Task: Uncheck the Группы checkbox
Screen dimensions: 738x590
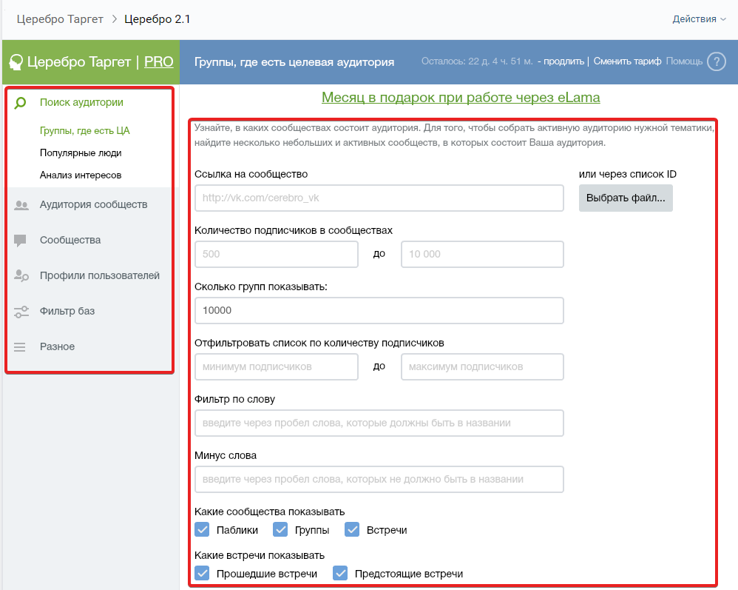Action: 280,530
